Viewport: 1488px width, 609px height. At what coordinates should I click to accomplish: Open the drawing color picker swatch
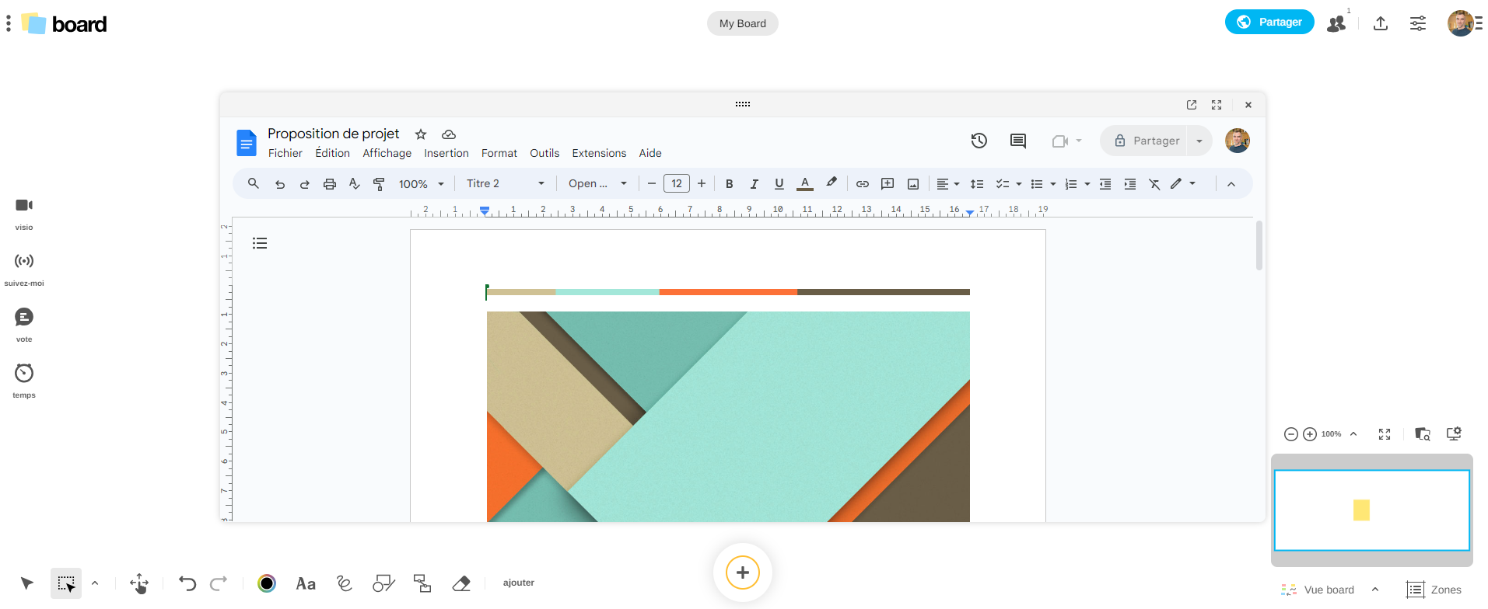(267, 583)
